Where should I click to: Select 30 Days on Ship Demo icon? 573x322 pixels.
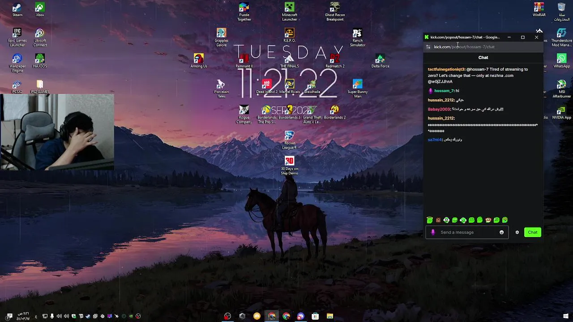[x=289, y=166]
